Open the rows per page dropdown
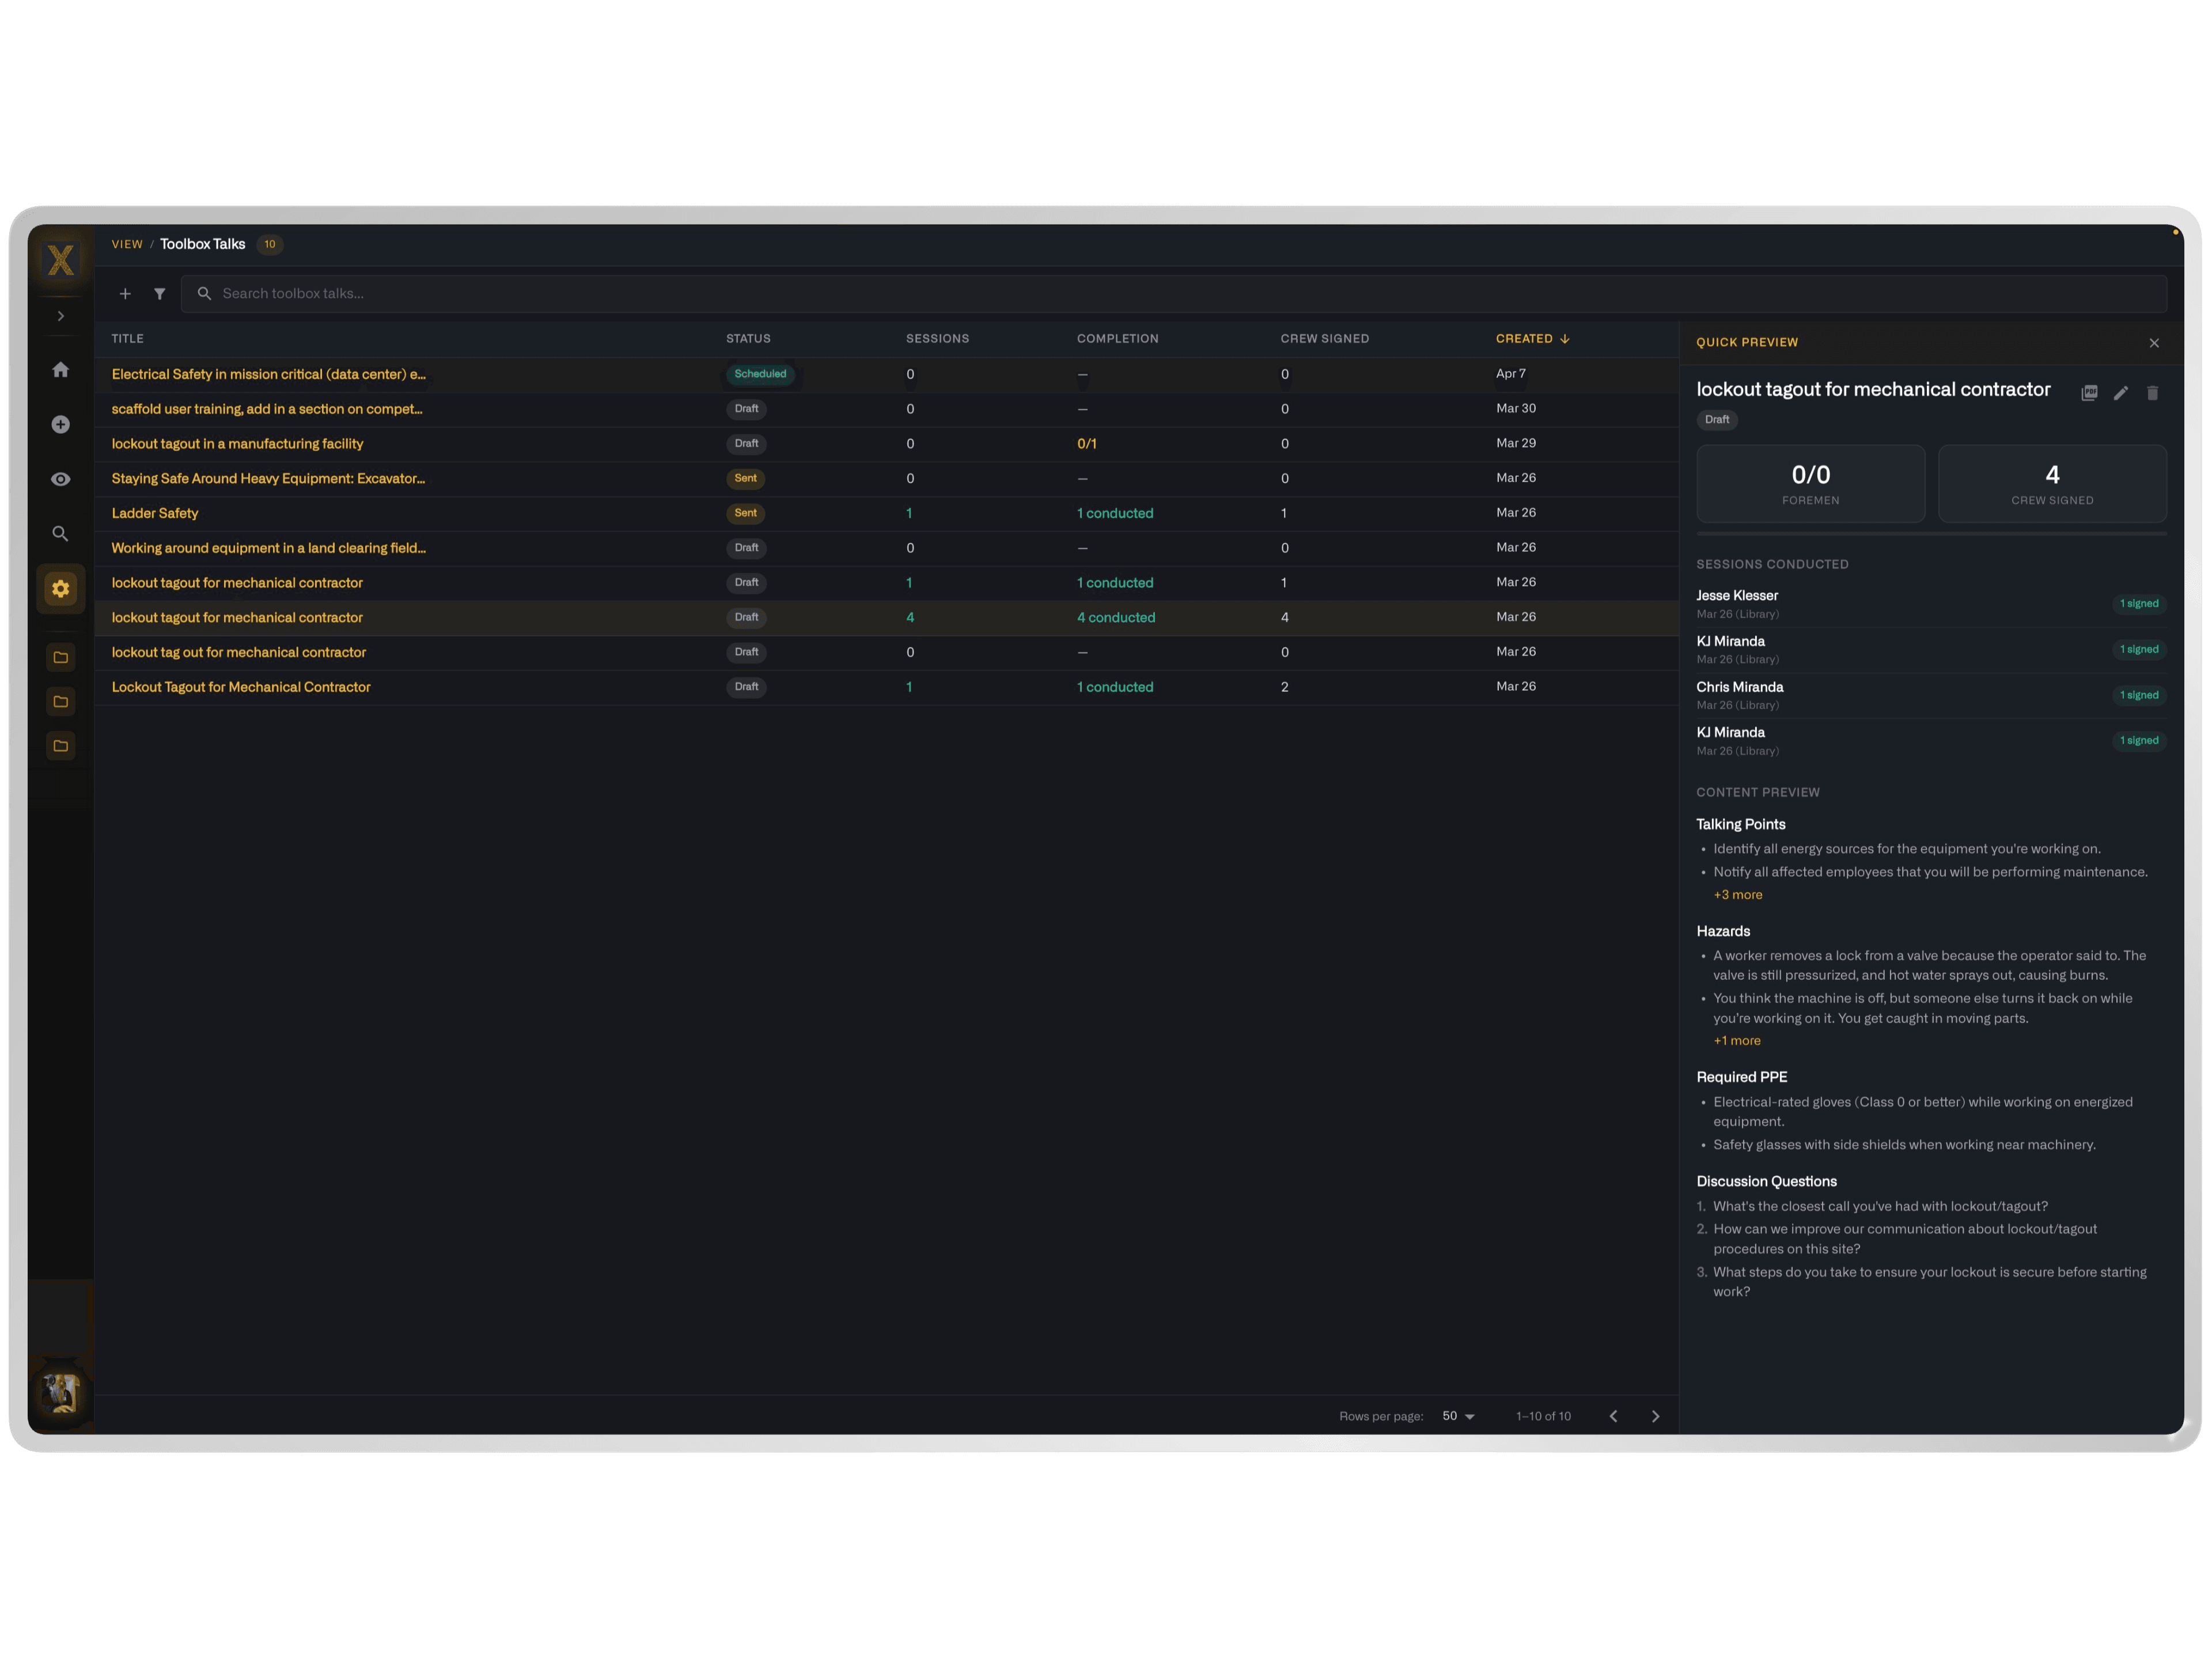 (x=1459, y=1416)
